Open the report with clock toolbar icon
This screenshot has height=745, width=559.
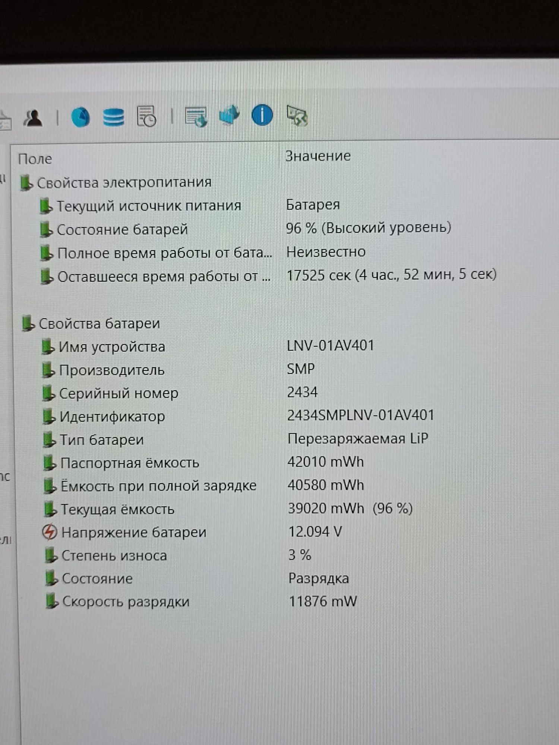(146, 117)
